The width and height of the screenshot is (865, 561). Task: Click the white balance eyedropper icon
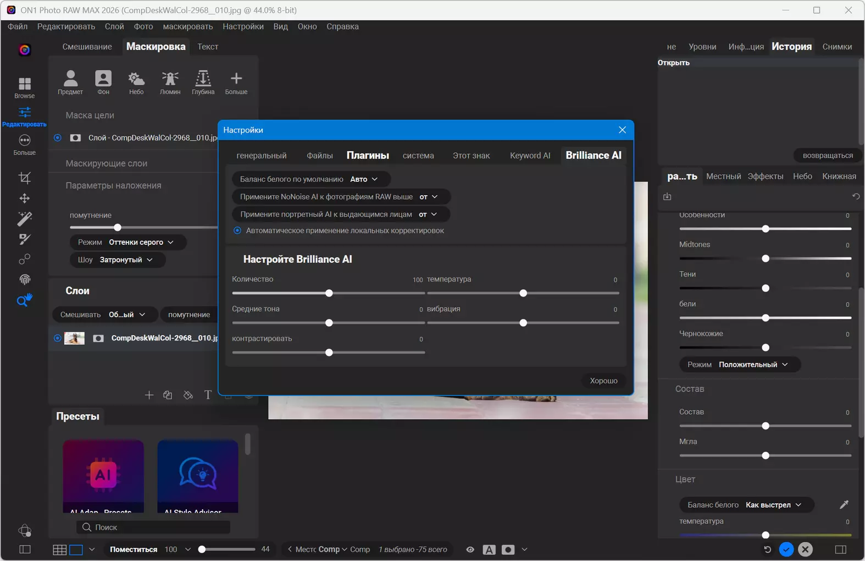coord(844,504)
